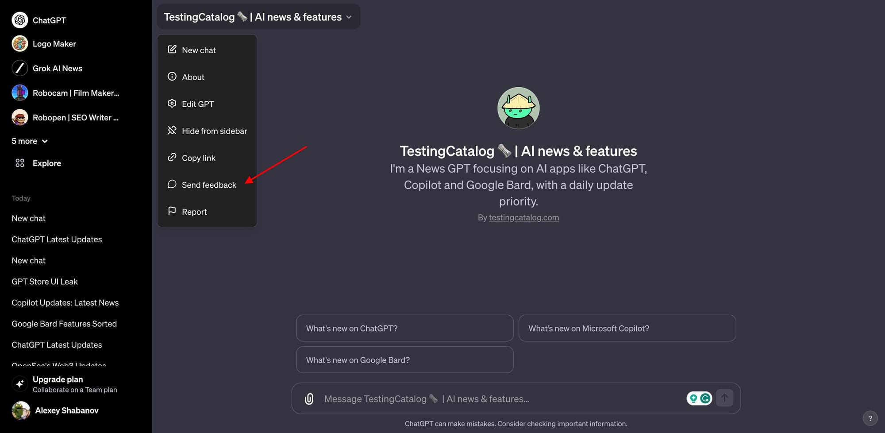This screenshot has height=433, width=885.
Task: Open Explore in the sidebar
Action: coord(47,163)
